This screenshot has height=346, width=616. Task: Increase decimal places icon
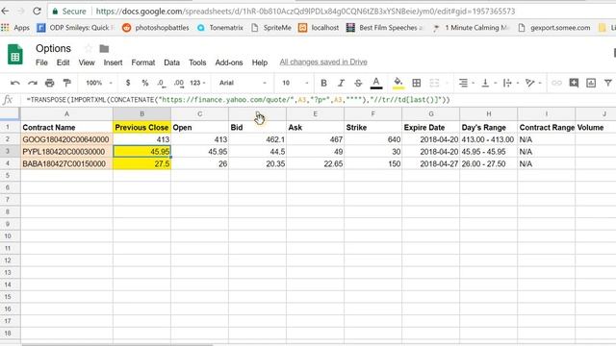(179, 83)
